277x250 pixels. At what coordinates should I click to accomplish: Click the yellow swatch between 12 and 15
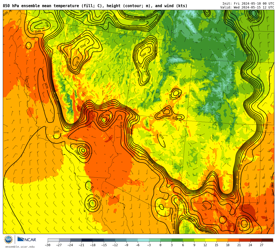tap(211, 240)
